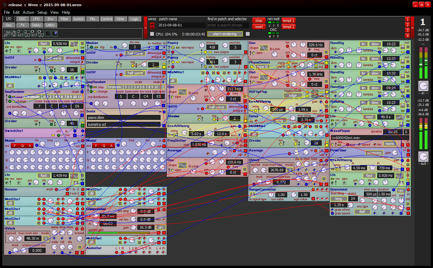This screenshot has height=268, width=433.
Task: Open the PinkFilter economy selector
Action: pyautogui.click(x=374, y=153)
